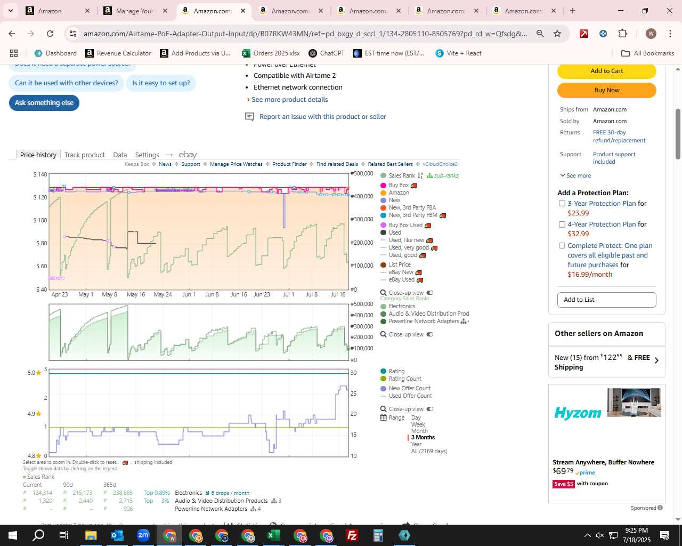This screenshot has height=546, width=682.
Task: Toggle New Offer Count legend series
Action: coord(405,388)
